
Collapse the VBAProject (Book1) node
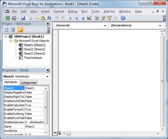(x=6, y=37)
